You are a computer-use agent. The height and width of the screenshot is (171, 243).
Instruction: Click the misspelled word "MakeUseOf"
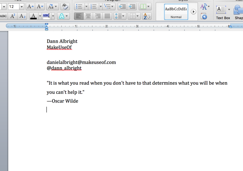coord(59,47)
